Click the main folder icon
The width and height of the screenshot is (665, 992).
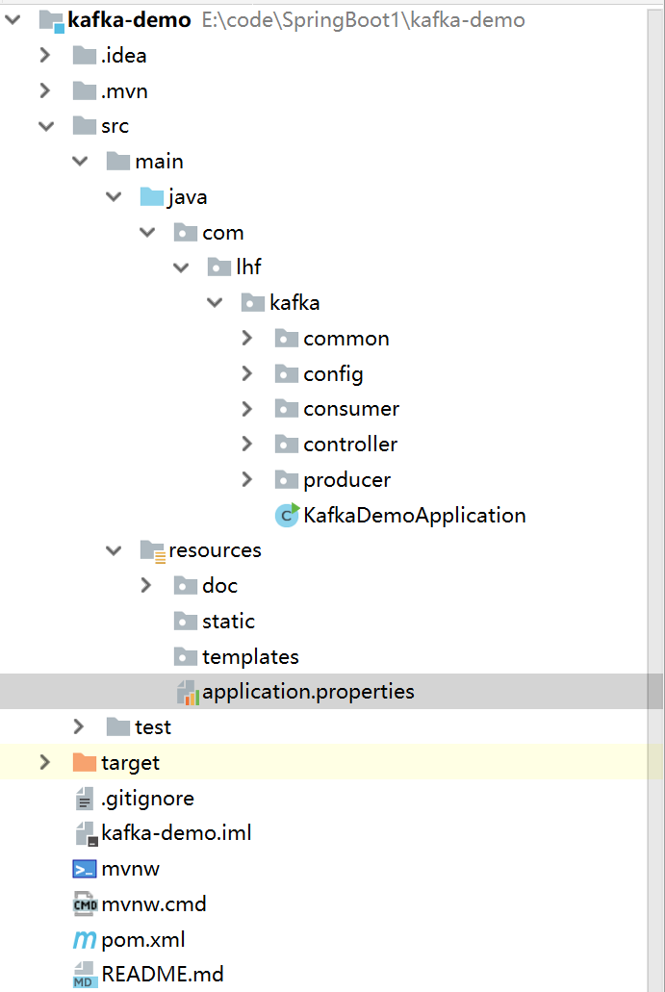(118, 162)
